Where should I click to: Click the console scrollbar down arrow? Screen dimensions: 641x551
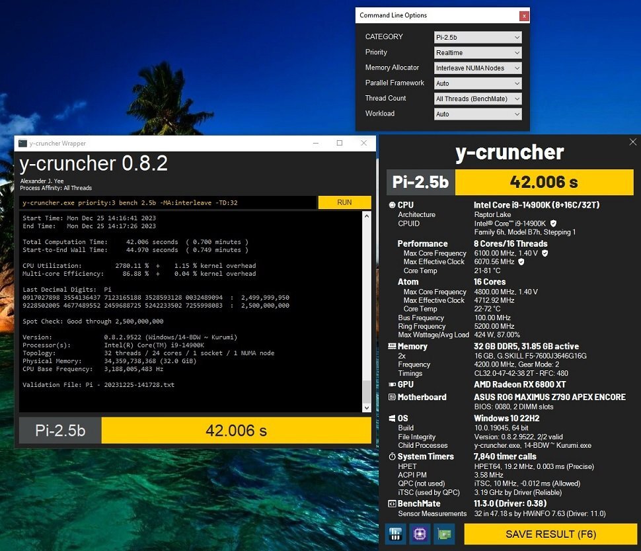tap(367, 407)
